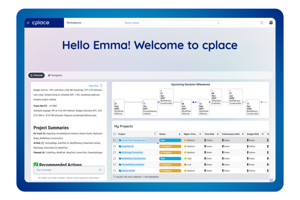Sort by the Time RAG column arrows
This screenshot has height=200, width=300.
[x=218, y=134]
